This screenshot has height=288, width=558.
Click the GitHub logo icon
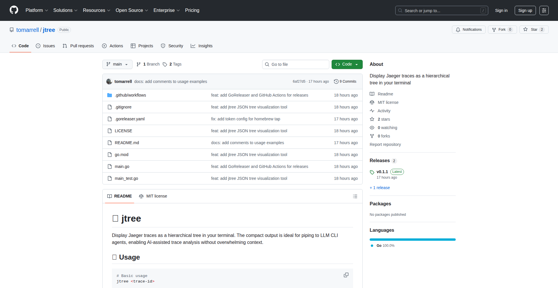pos(14,10)
